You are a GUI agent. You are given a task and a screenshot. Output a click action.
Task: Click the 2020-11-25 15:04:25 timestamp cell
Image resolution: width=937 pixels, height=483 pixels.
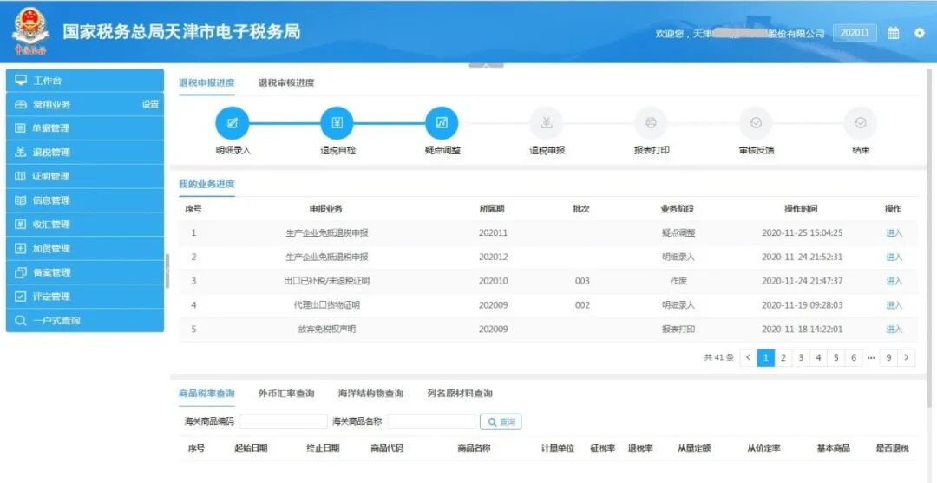[803, 233]
